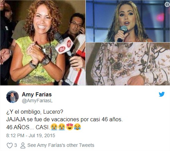Click the person silhouette icon
The image size is (170, 151).
(23, 145)
